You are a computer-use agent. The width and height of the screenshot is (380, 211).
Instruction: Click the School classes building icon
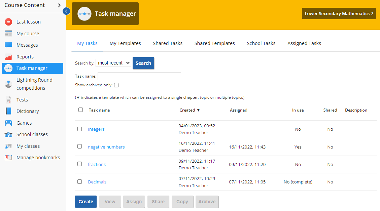8,134
